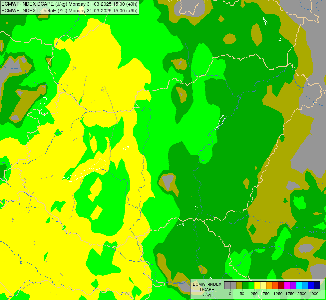Click the cyan legend swatch before 2500
This screenshot has height=300, width=326.
point(299,285)
